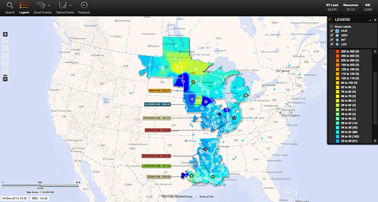Click the date-time stamp 19-Dec-2013 11:25
The height and width of the screenshot is (202, 378).
[x=14, y=198]
